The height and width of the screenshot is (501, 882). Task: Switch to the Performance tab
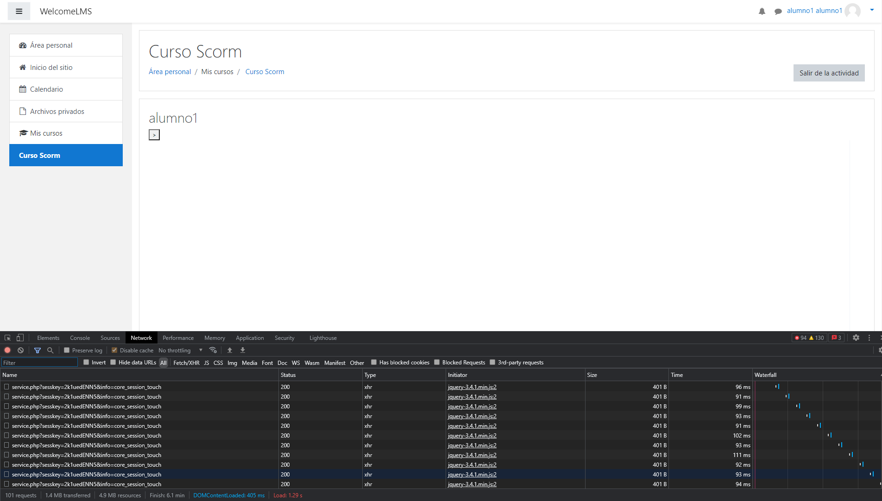click(178, 338)
